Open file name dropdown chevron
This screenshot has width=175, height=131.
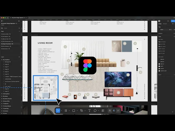pyautogui.click(x=19, y=23)
